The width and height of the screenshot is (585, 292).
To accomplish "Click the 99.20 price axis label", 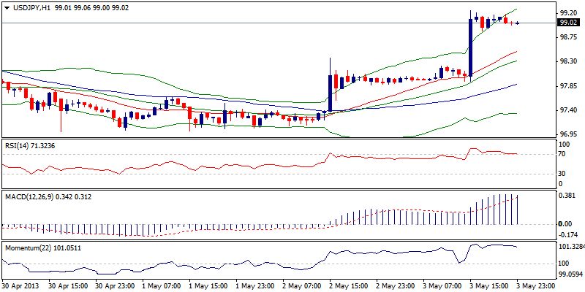I will [568, 13].
